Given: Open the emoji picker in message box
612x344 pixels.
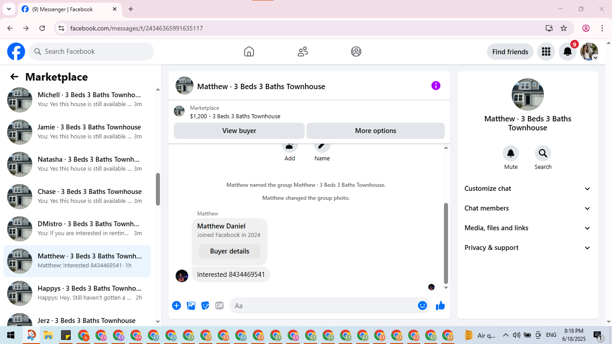Looking at the screenshot, I should coord(422,305).
